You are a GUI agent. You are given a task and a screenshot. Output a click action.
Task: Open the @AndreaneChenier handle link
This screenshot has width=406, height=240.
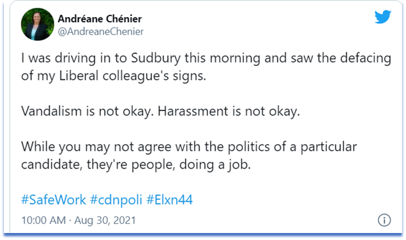[x=100, y=31]
